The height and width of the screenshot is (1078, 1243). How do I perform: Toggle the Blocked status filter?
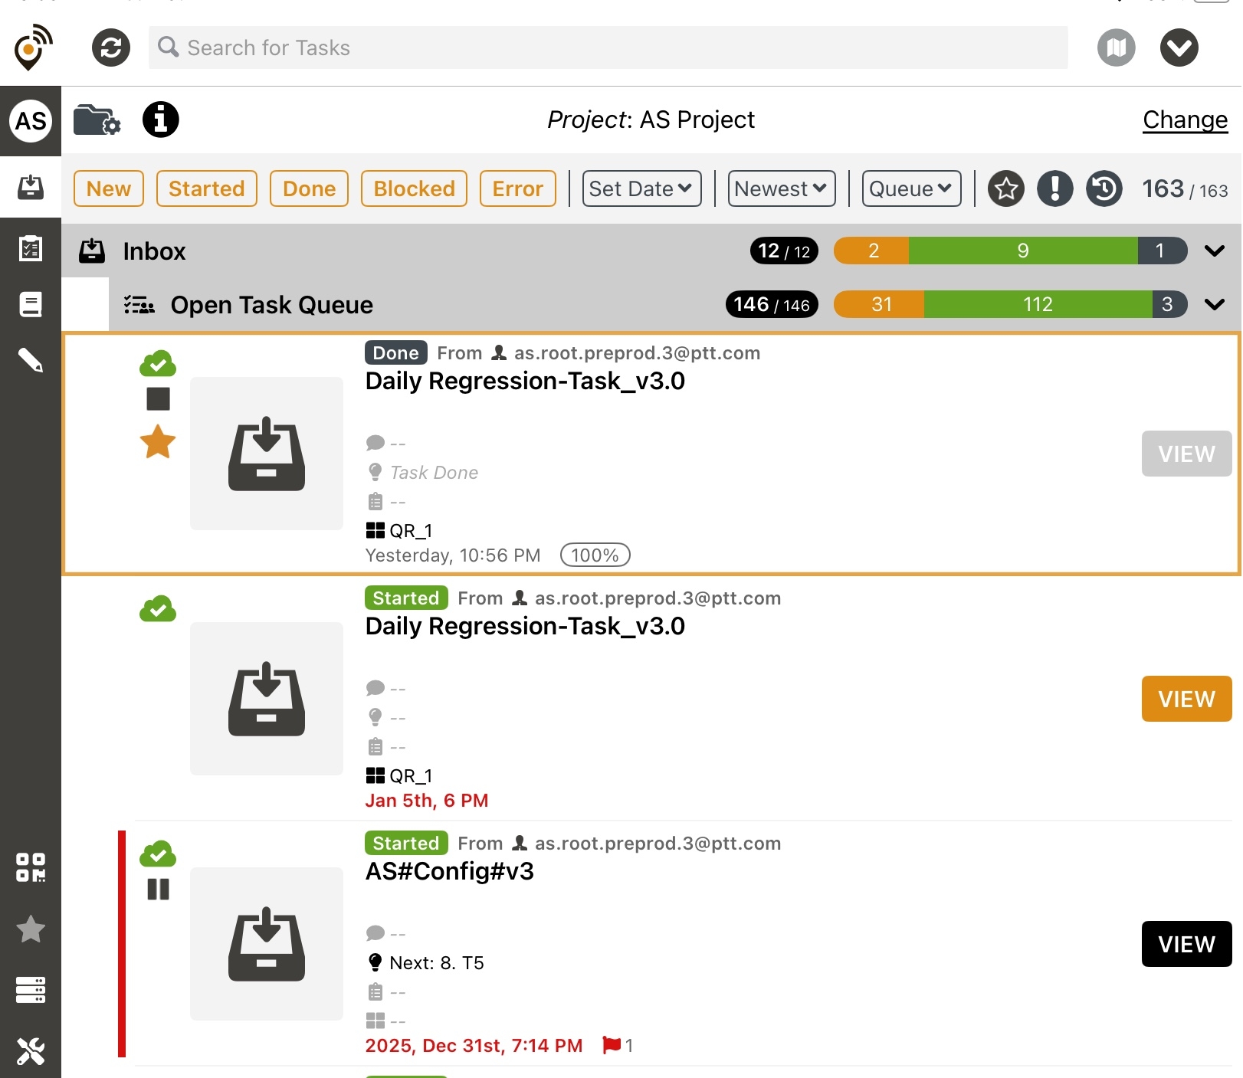pyautogui.click(x=414, y=188)
